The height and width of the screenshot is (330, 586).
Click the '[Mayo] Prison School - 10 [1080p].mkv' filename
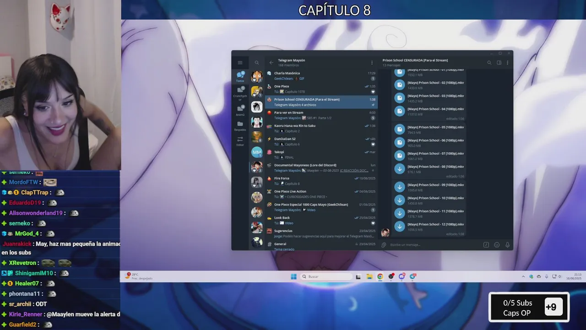[435, 198]
